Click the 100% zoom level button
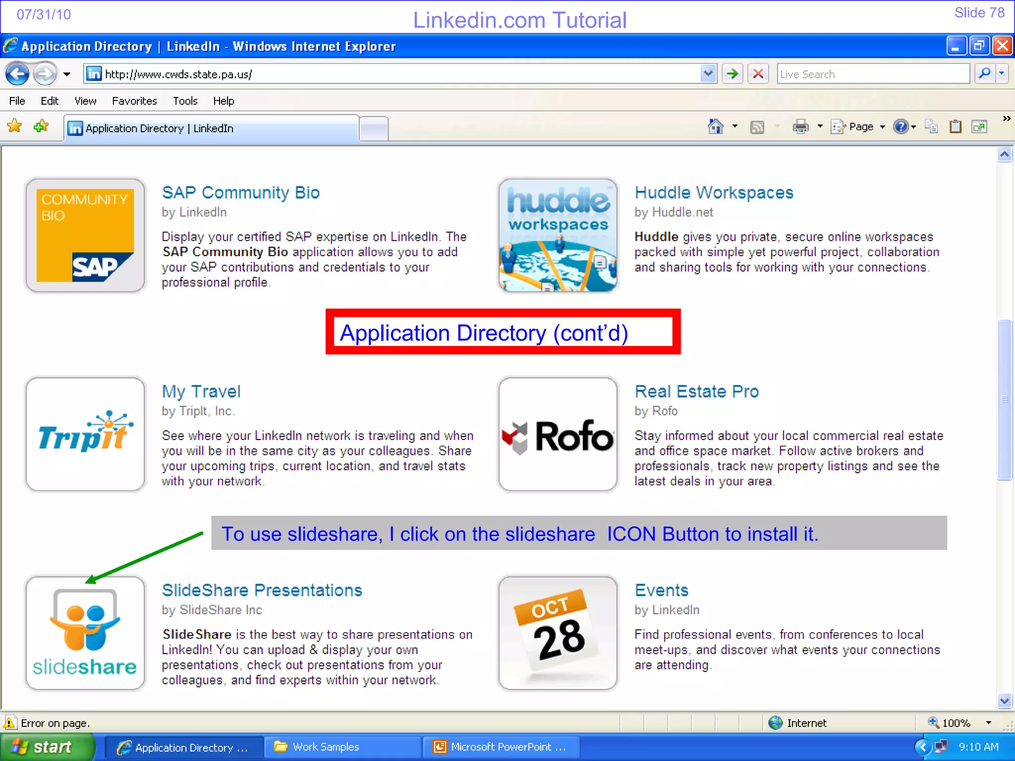Image resolution: width=1015 pixels, height=761 pixels. [x=949, y=723]
